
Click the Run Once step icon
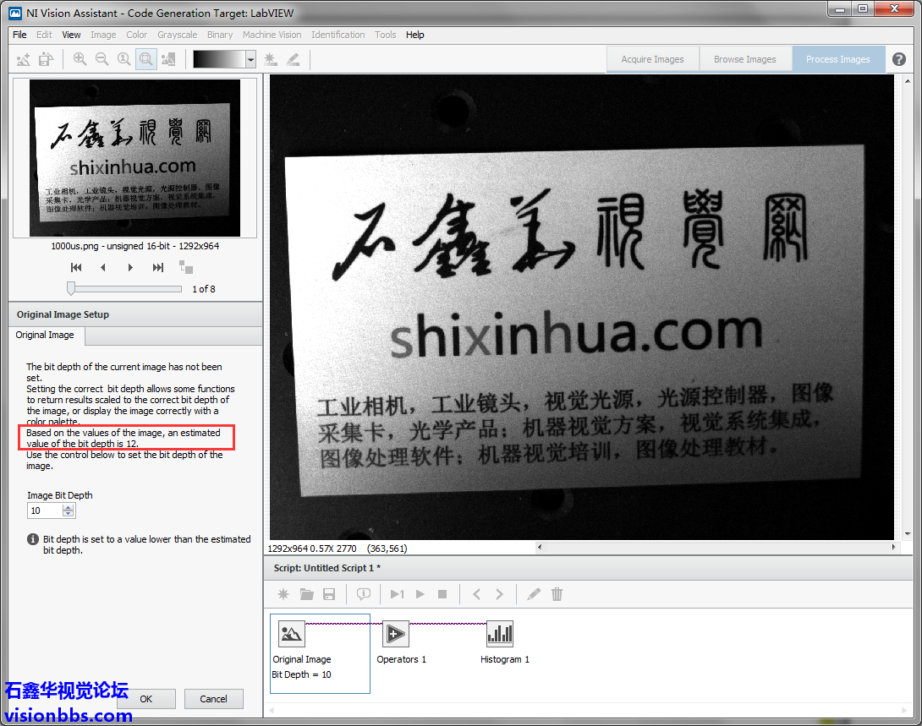pyautogui.click(x=398, y=594)
